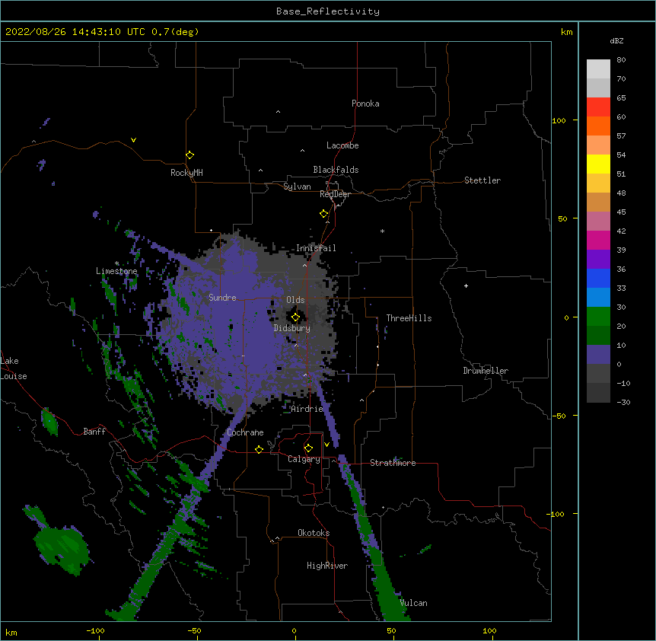Click the Airdrie city label
656x641 pixels.
(x=307, y=409)
